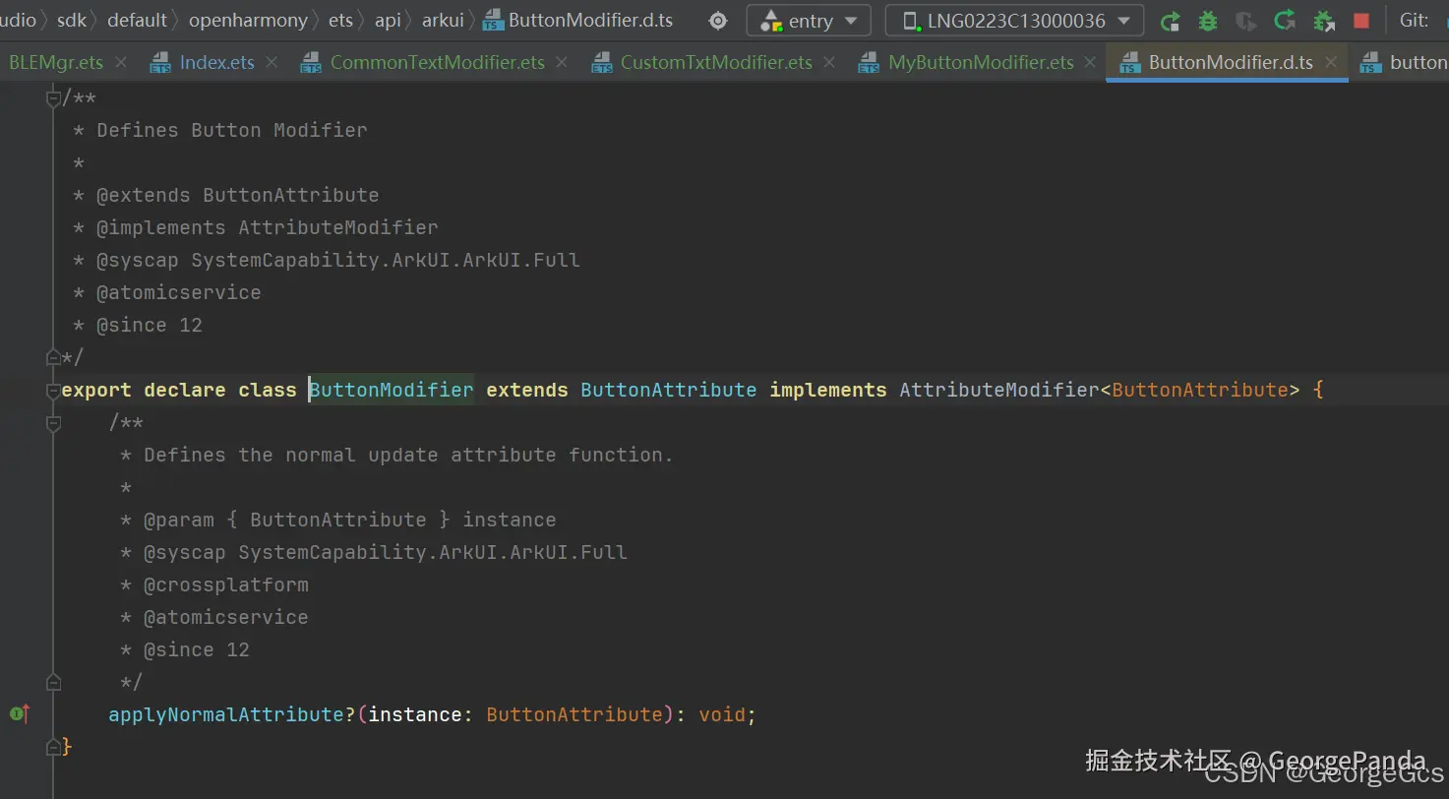Screen dimensions: 1449x799
Task: Click '@implements AttributeModifier' comment line
Action: coord(267,227)
